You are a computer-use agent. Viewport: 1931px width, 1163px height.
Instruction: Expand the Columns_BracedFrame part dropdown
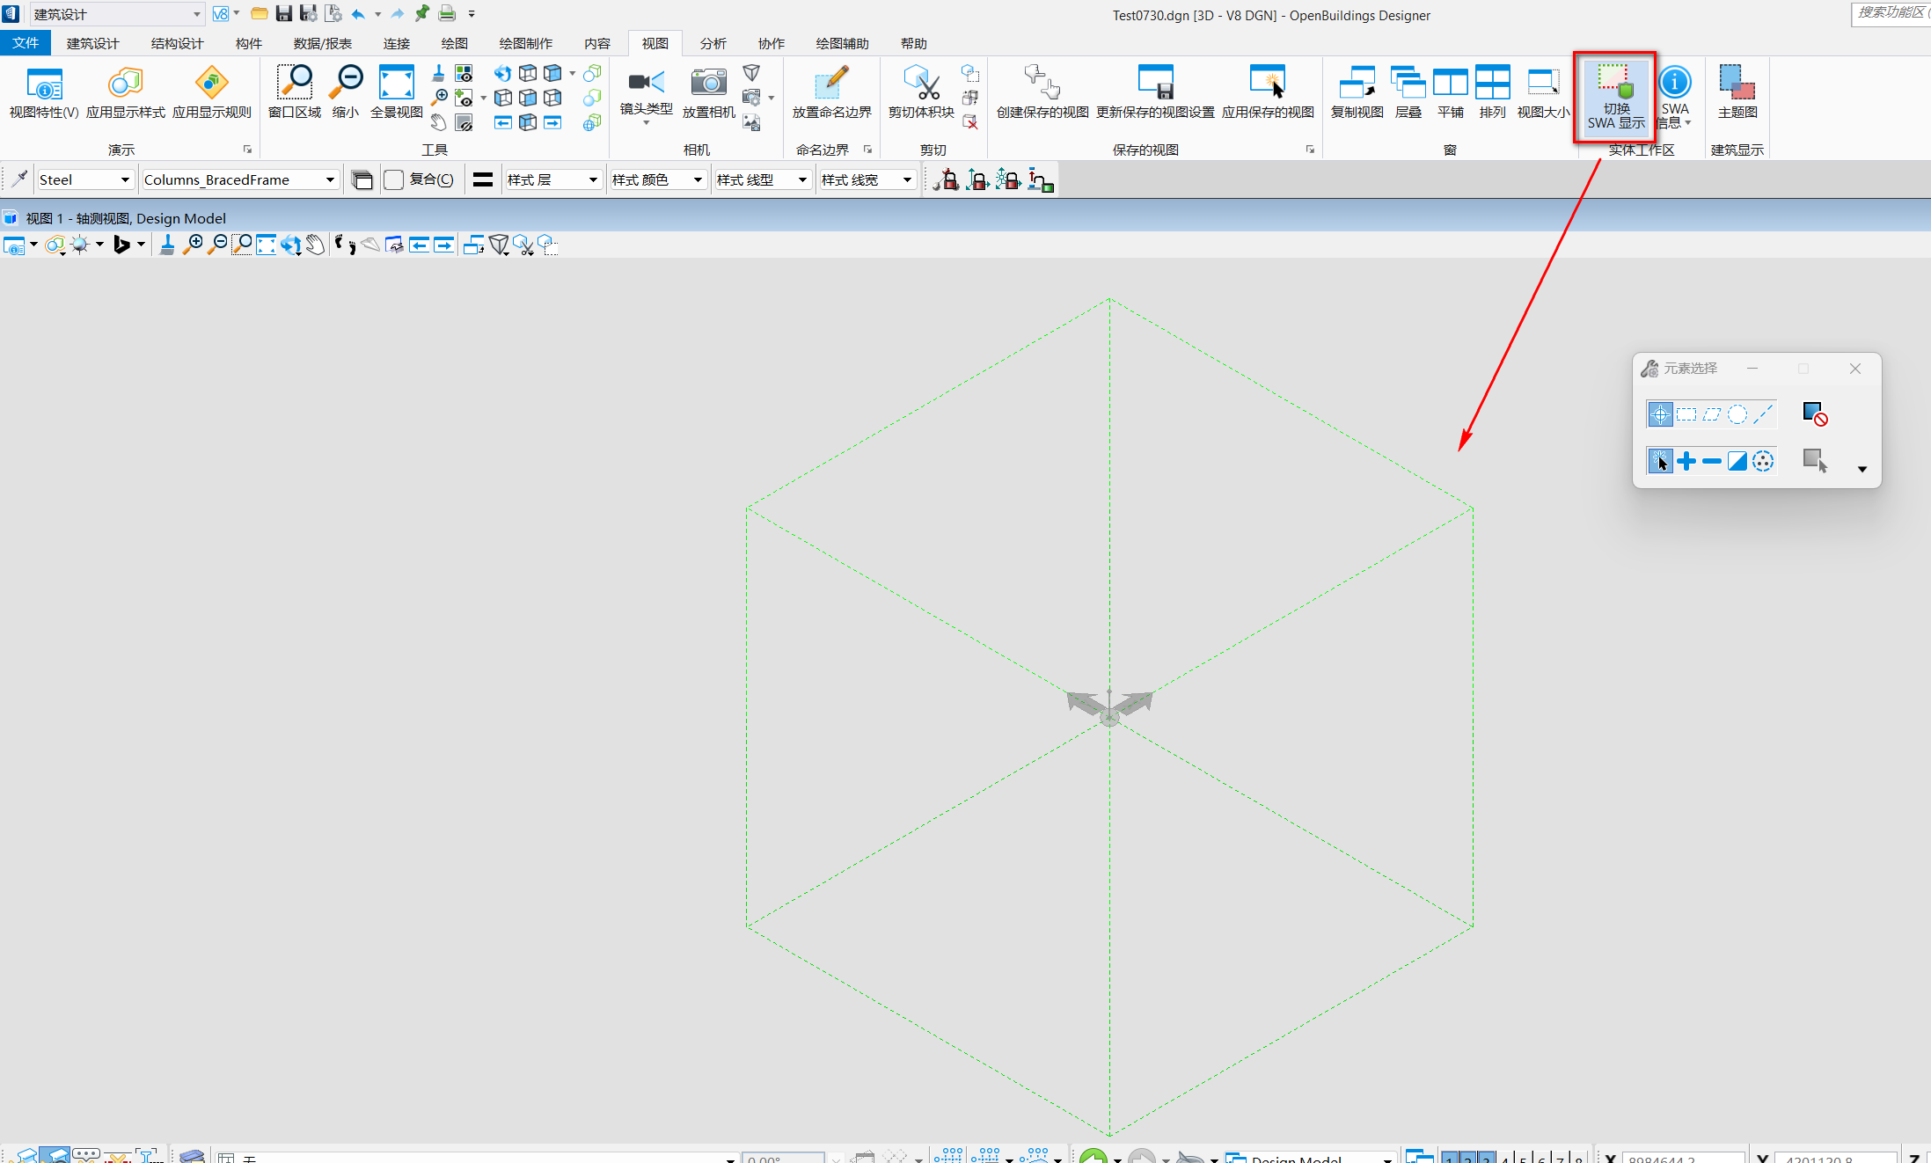[330, 180]
